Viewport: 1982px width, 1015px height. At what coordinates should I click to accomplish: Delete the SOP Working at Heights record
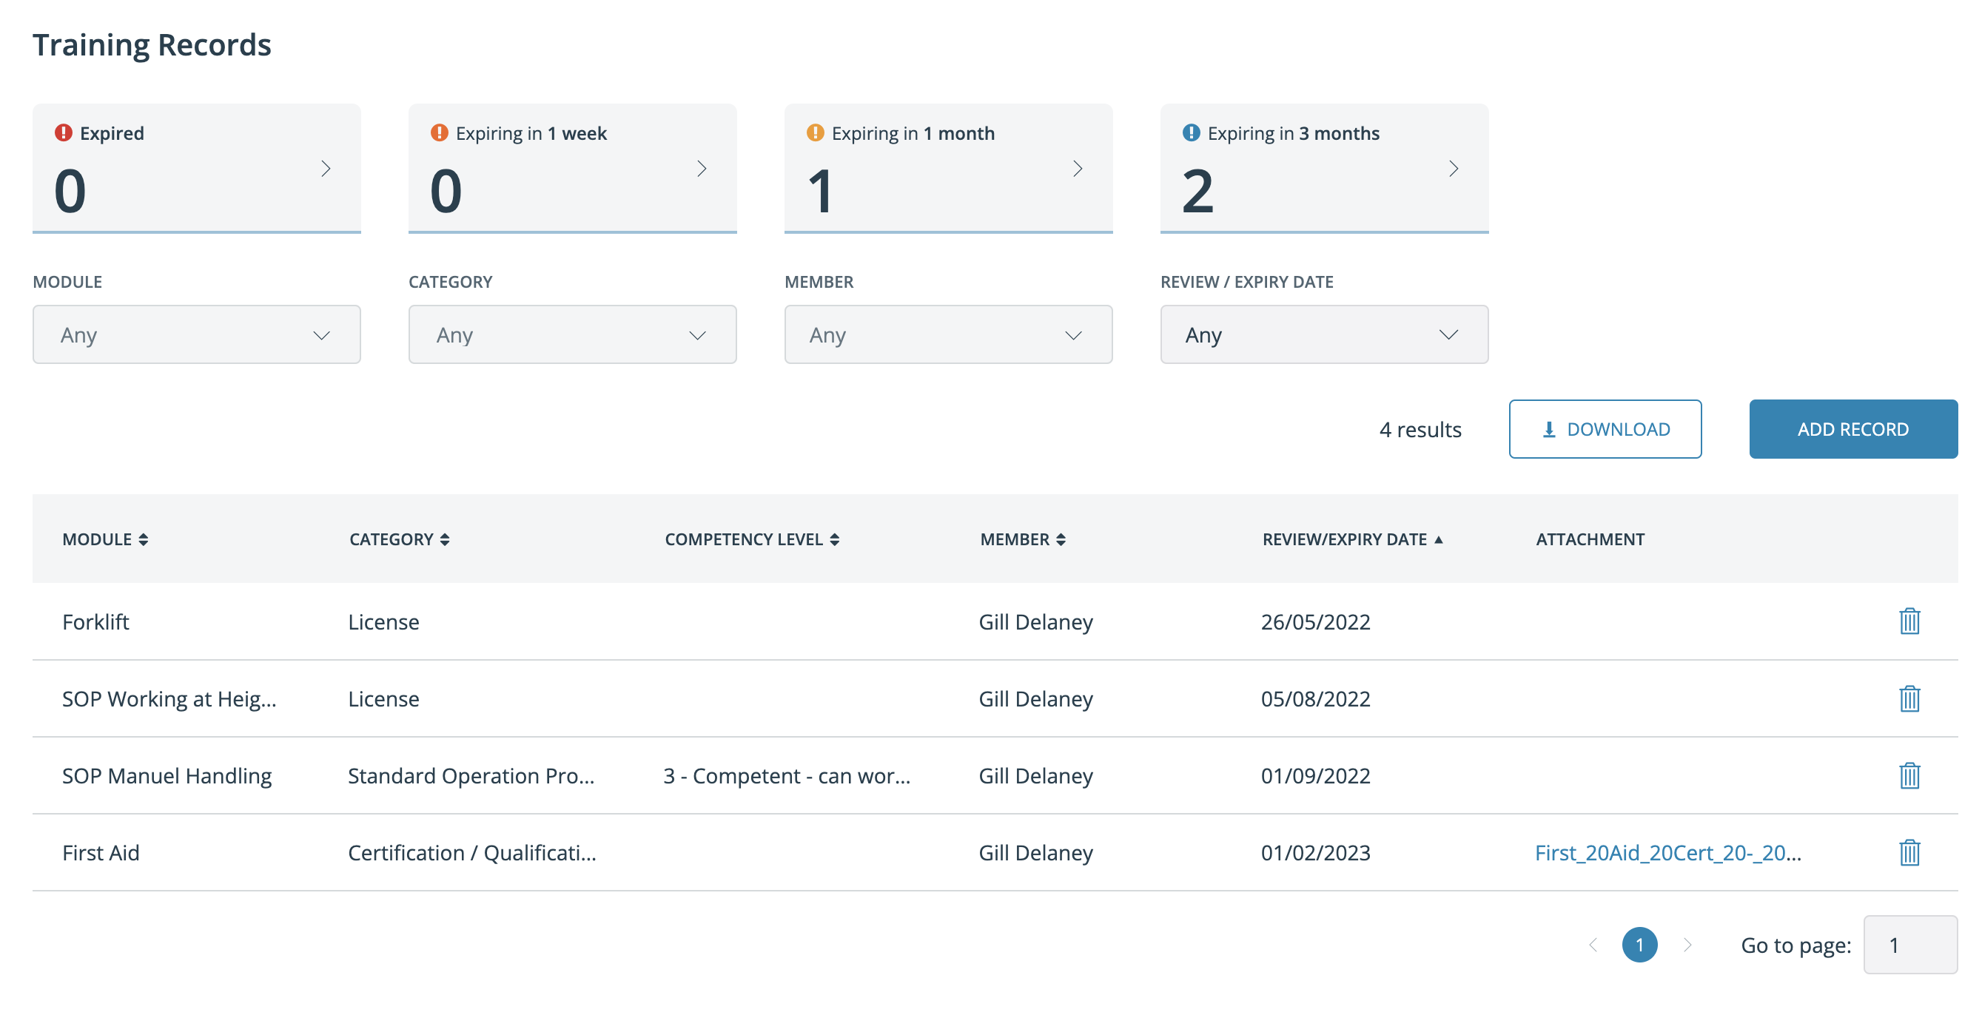(1909, 698)
